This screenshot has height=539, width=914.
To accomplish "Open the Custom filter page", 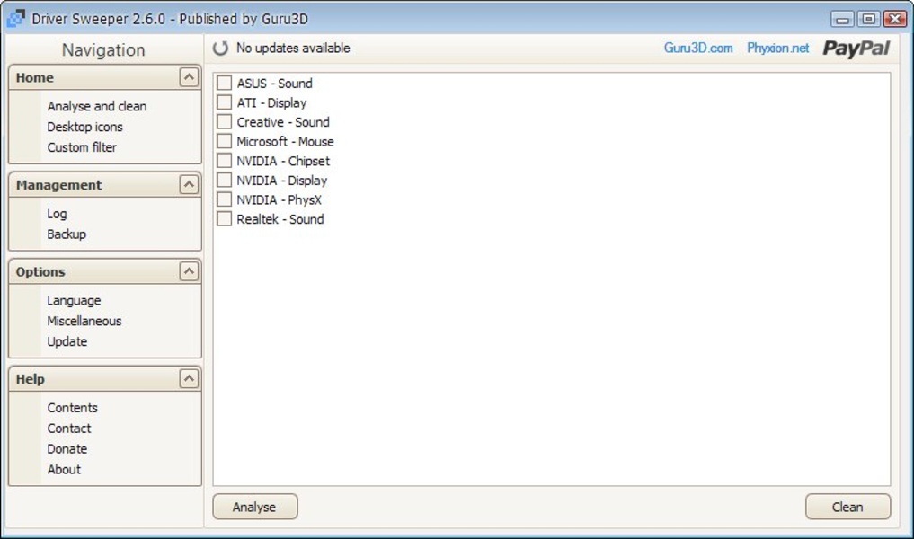I will tap(82, 146).
